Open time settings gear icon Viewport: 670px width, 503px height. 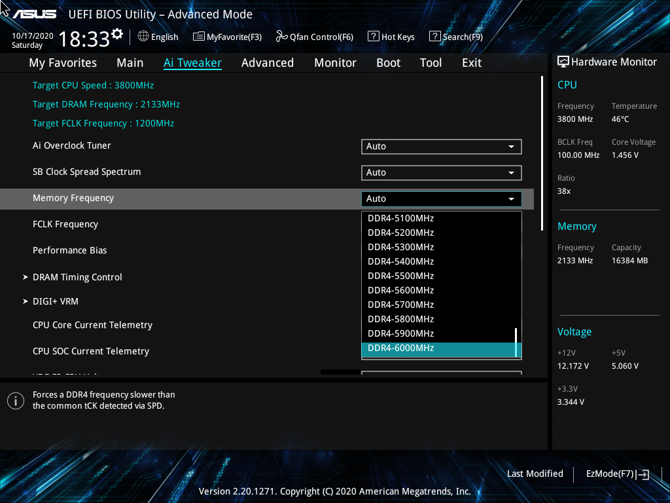coord(117,34)
